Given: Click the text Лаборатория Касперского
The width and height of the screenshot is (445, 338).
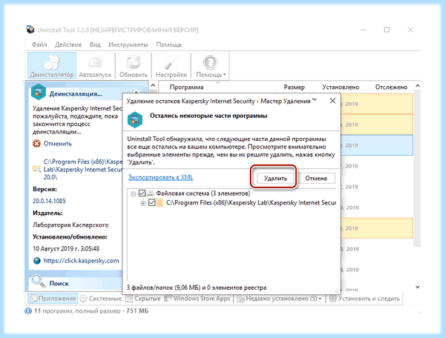Looking at the screenshot, I should (70, 225).
